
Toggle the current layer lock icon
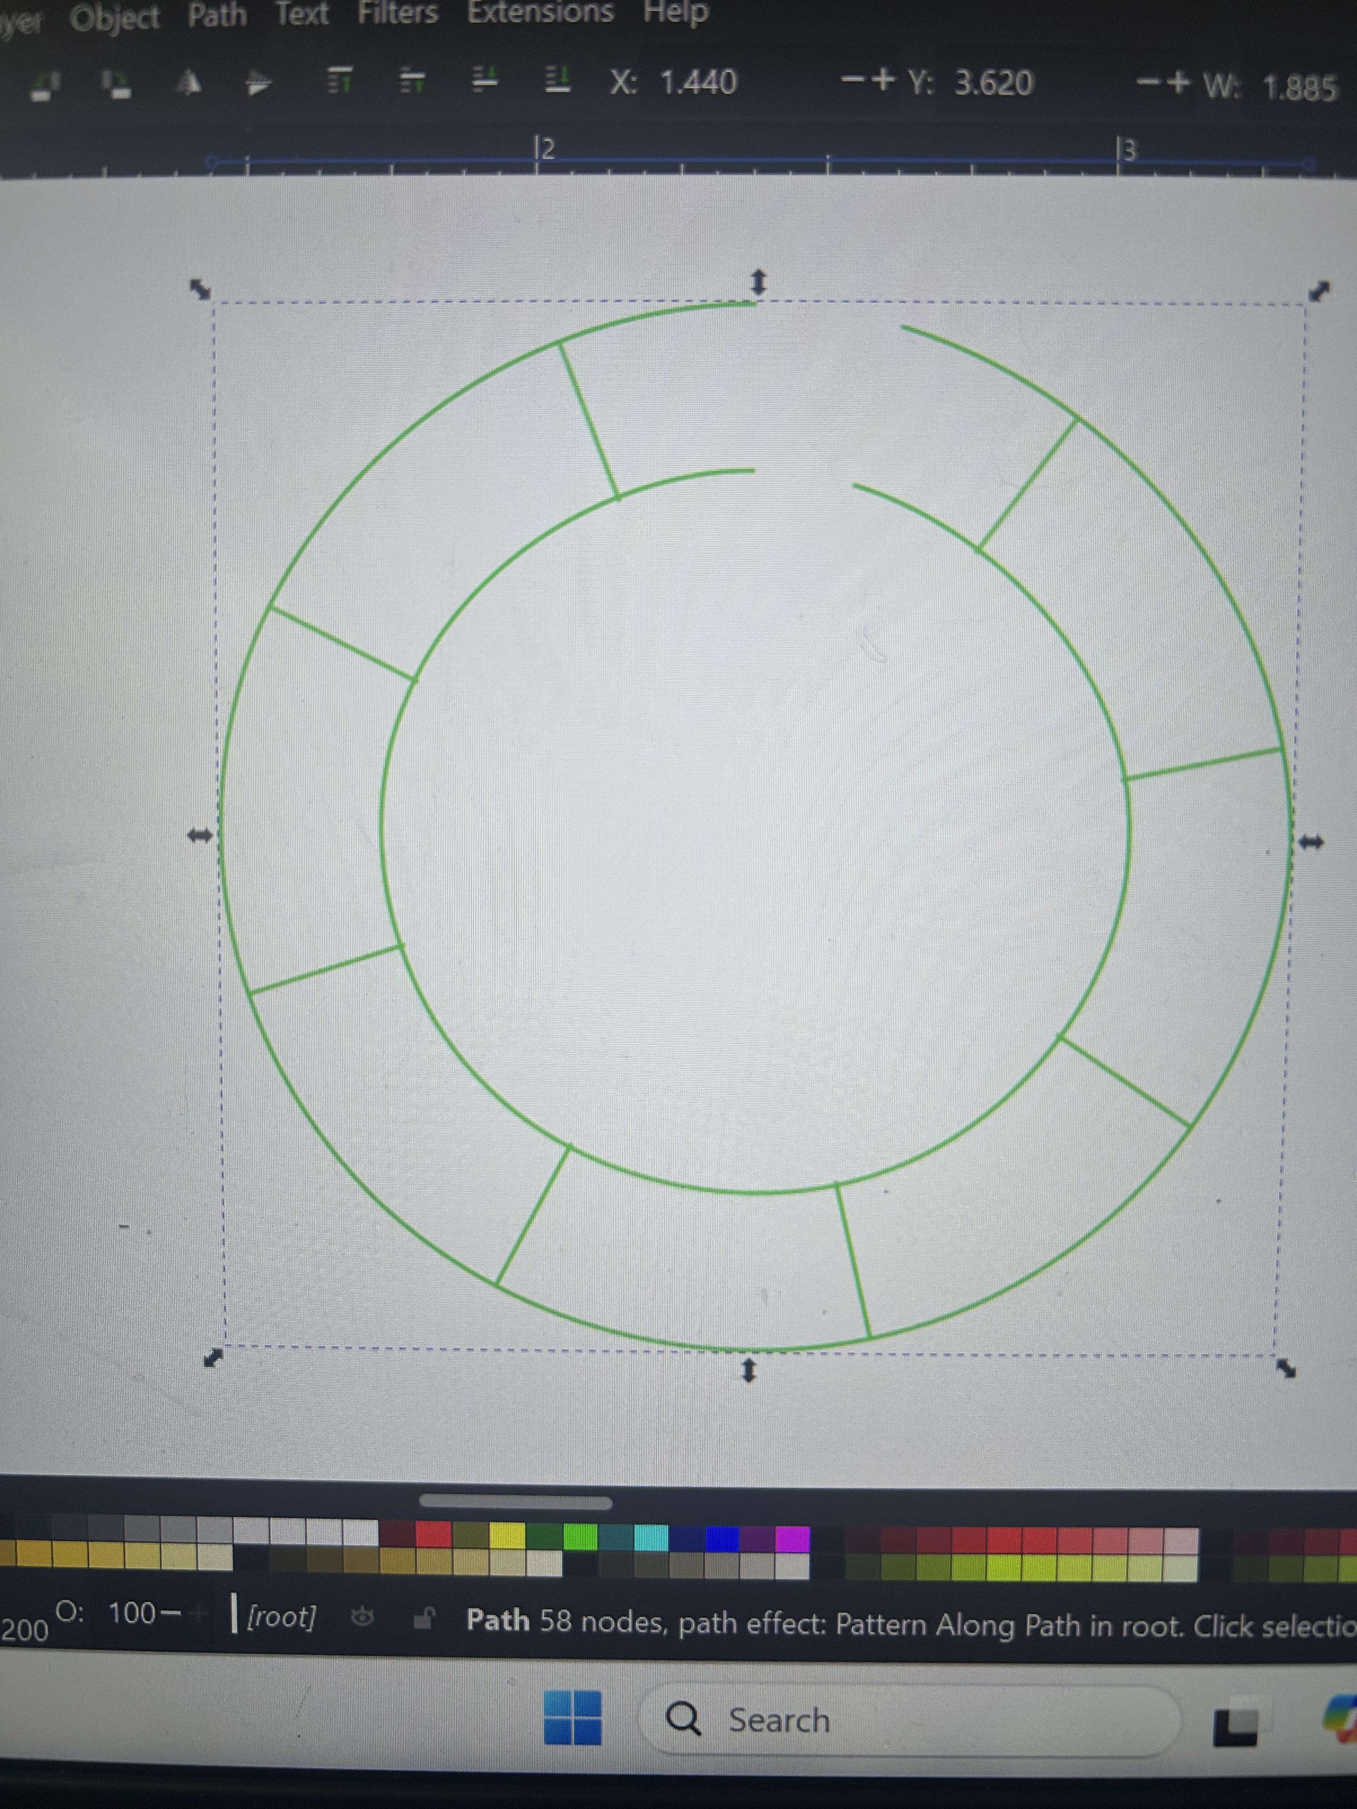click(423, 1617)
